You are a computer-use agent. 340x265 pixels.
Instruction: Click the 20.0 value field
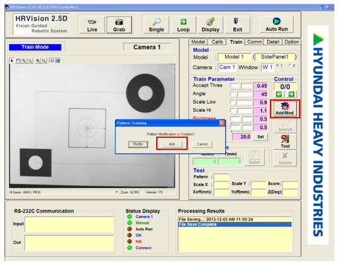242,137
